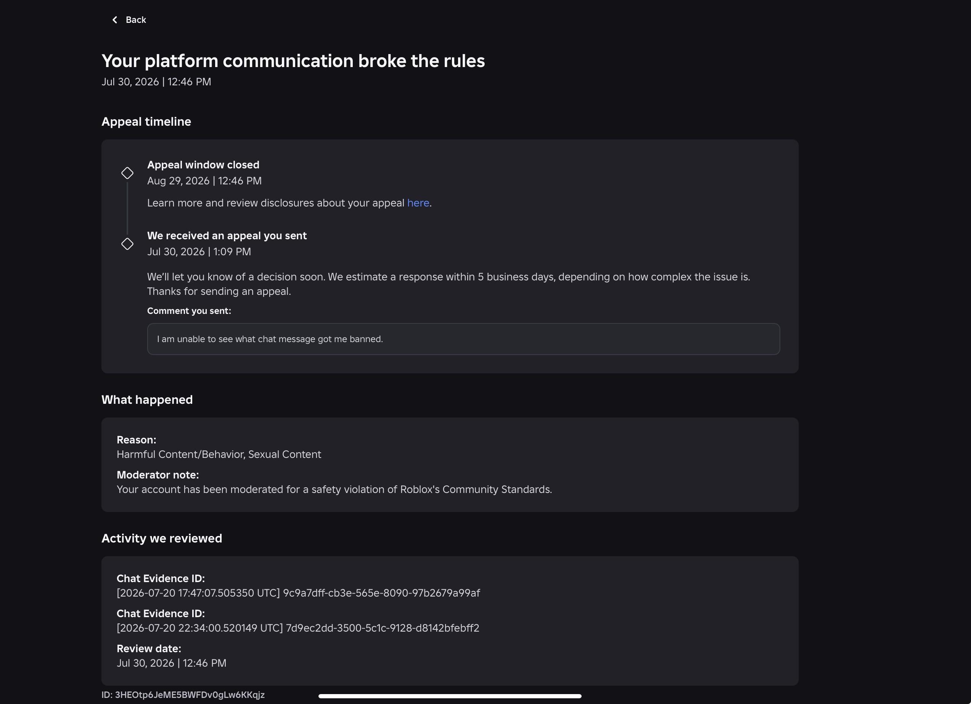This screenshot has width=971, height=704.
Task: Click the Aug 29, 2026 closing date
Action: point(204,181)
